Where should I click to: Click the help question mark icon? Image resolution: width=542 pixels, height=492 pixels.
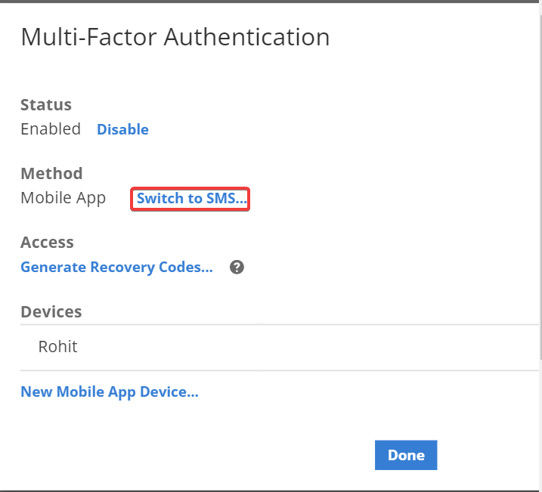click(x=237, y=267)
